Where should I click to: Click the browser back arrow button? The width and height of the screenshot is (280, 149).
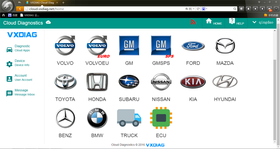tap(20, 9)
